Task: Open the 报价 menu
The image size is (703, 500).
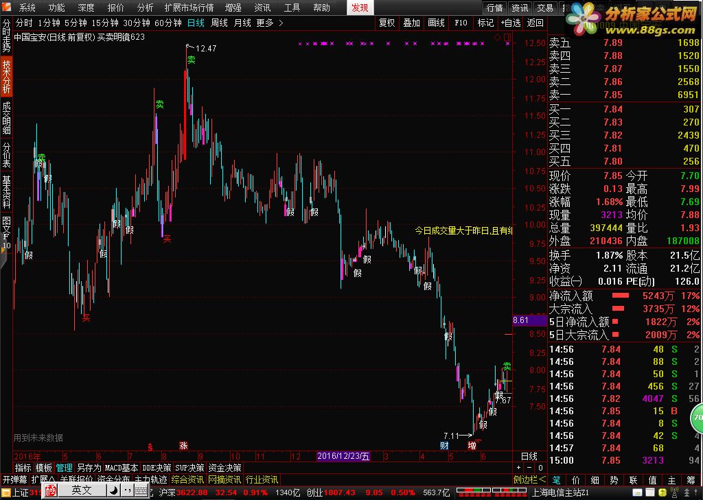Action: pyautogui.click(x=115, y=8)
